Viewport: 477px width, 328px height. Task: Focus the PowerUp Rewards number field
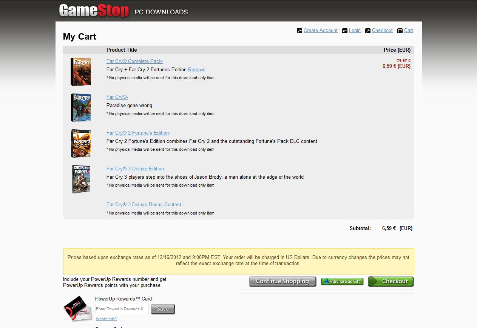point(122,309)
